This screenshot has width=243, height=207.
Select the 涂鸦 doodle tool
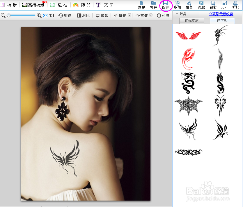click(201, 5)
